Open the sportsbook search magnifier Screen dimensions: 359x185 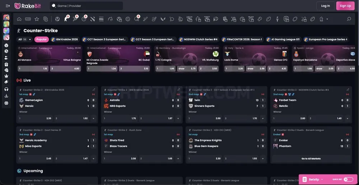(x=349, y=19)
